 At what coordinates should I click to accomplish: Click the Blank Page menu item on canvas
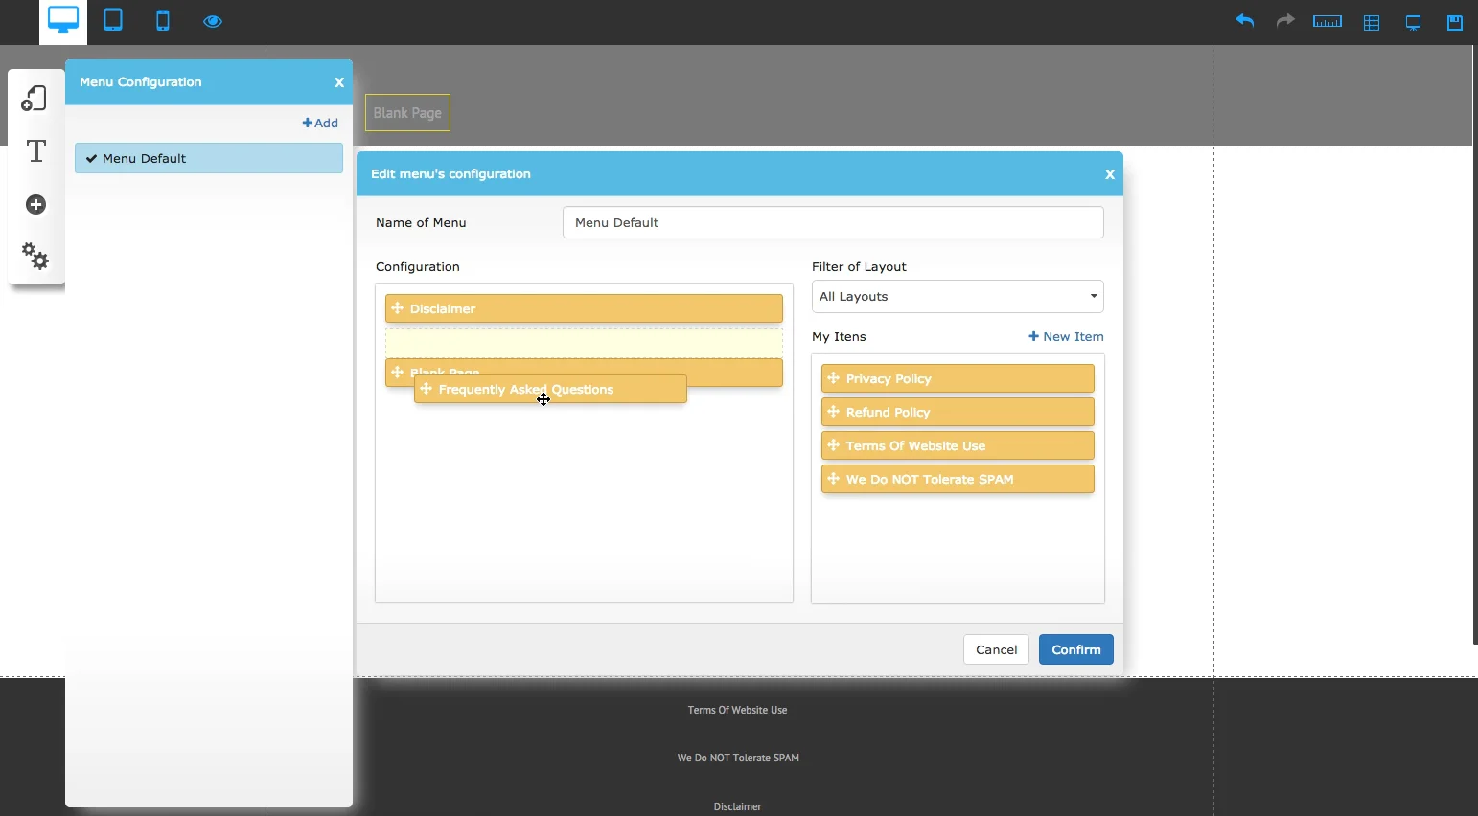[407, 113]
